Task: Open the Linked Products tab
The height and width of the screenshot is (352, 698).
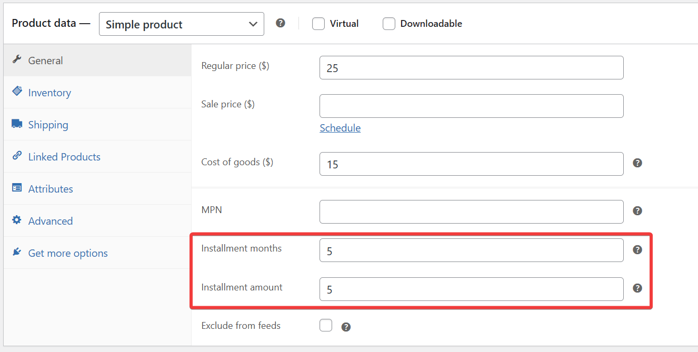Action: (x=97, y=157)
